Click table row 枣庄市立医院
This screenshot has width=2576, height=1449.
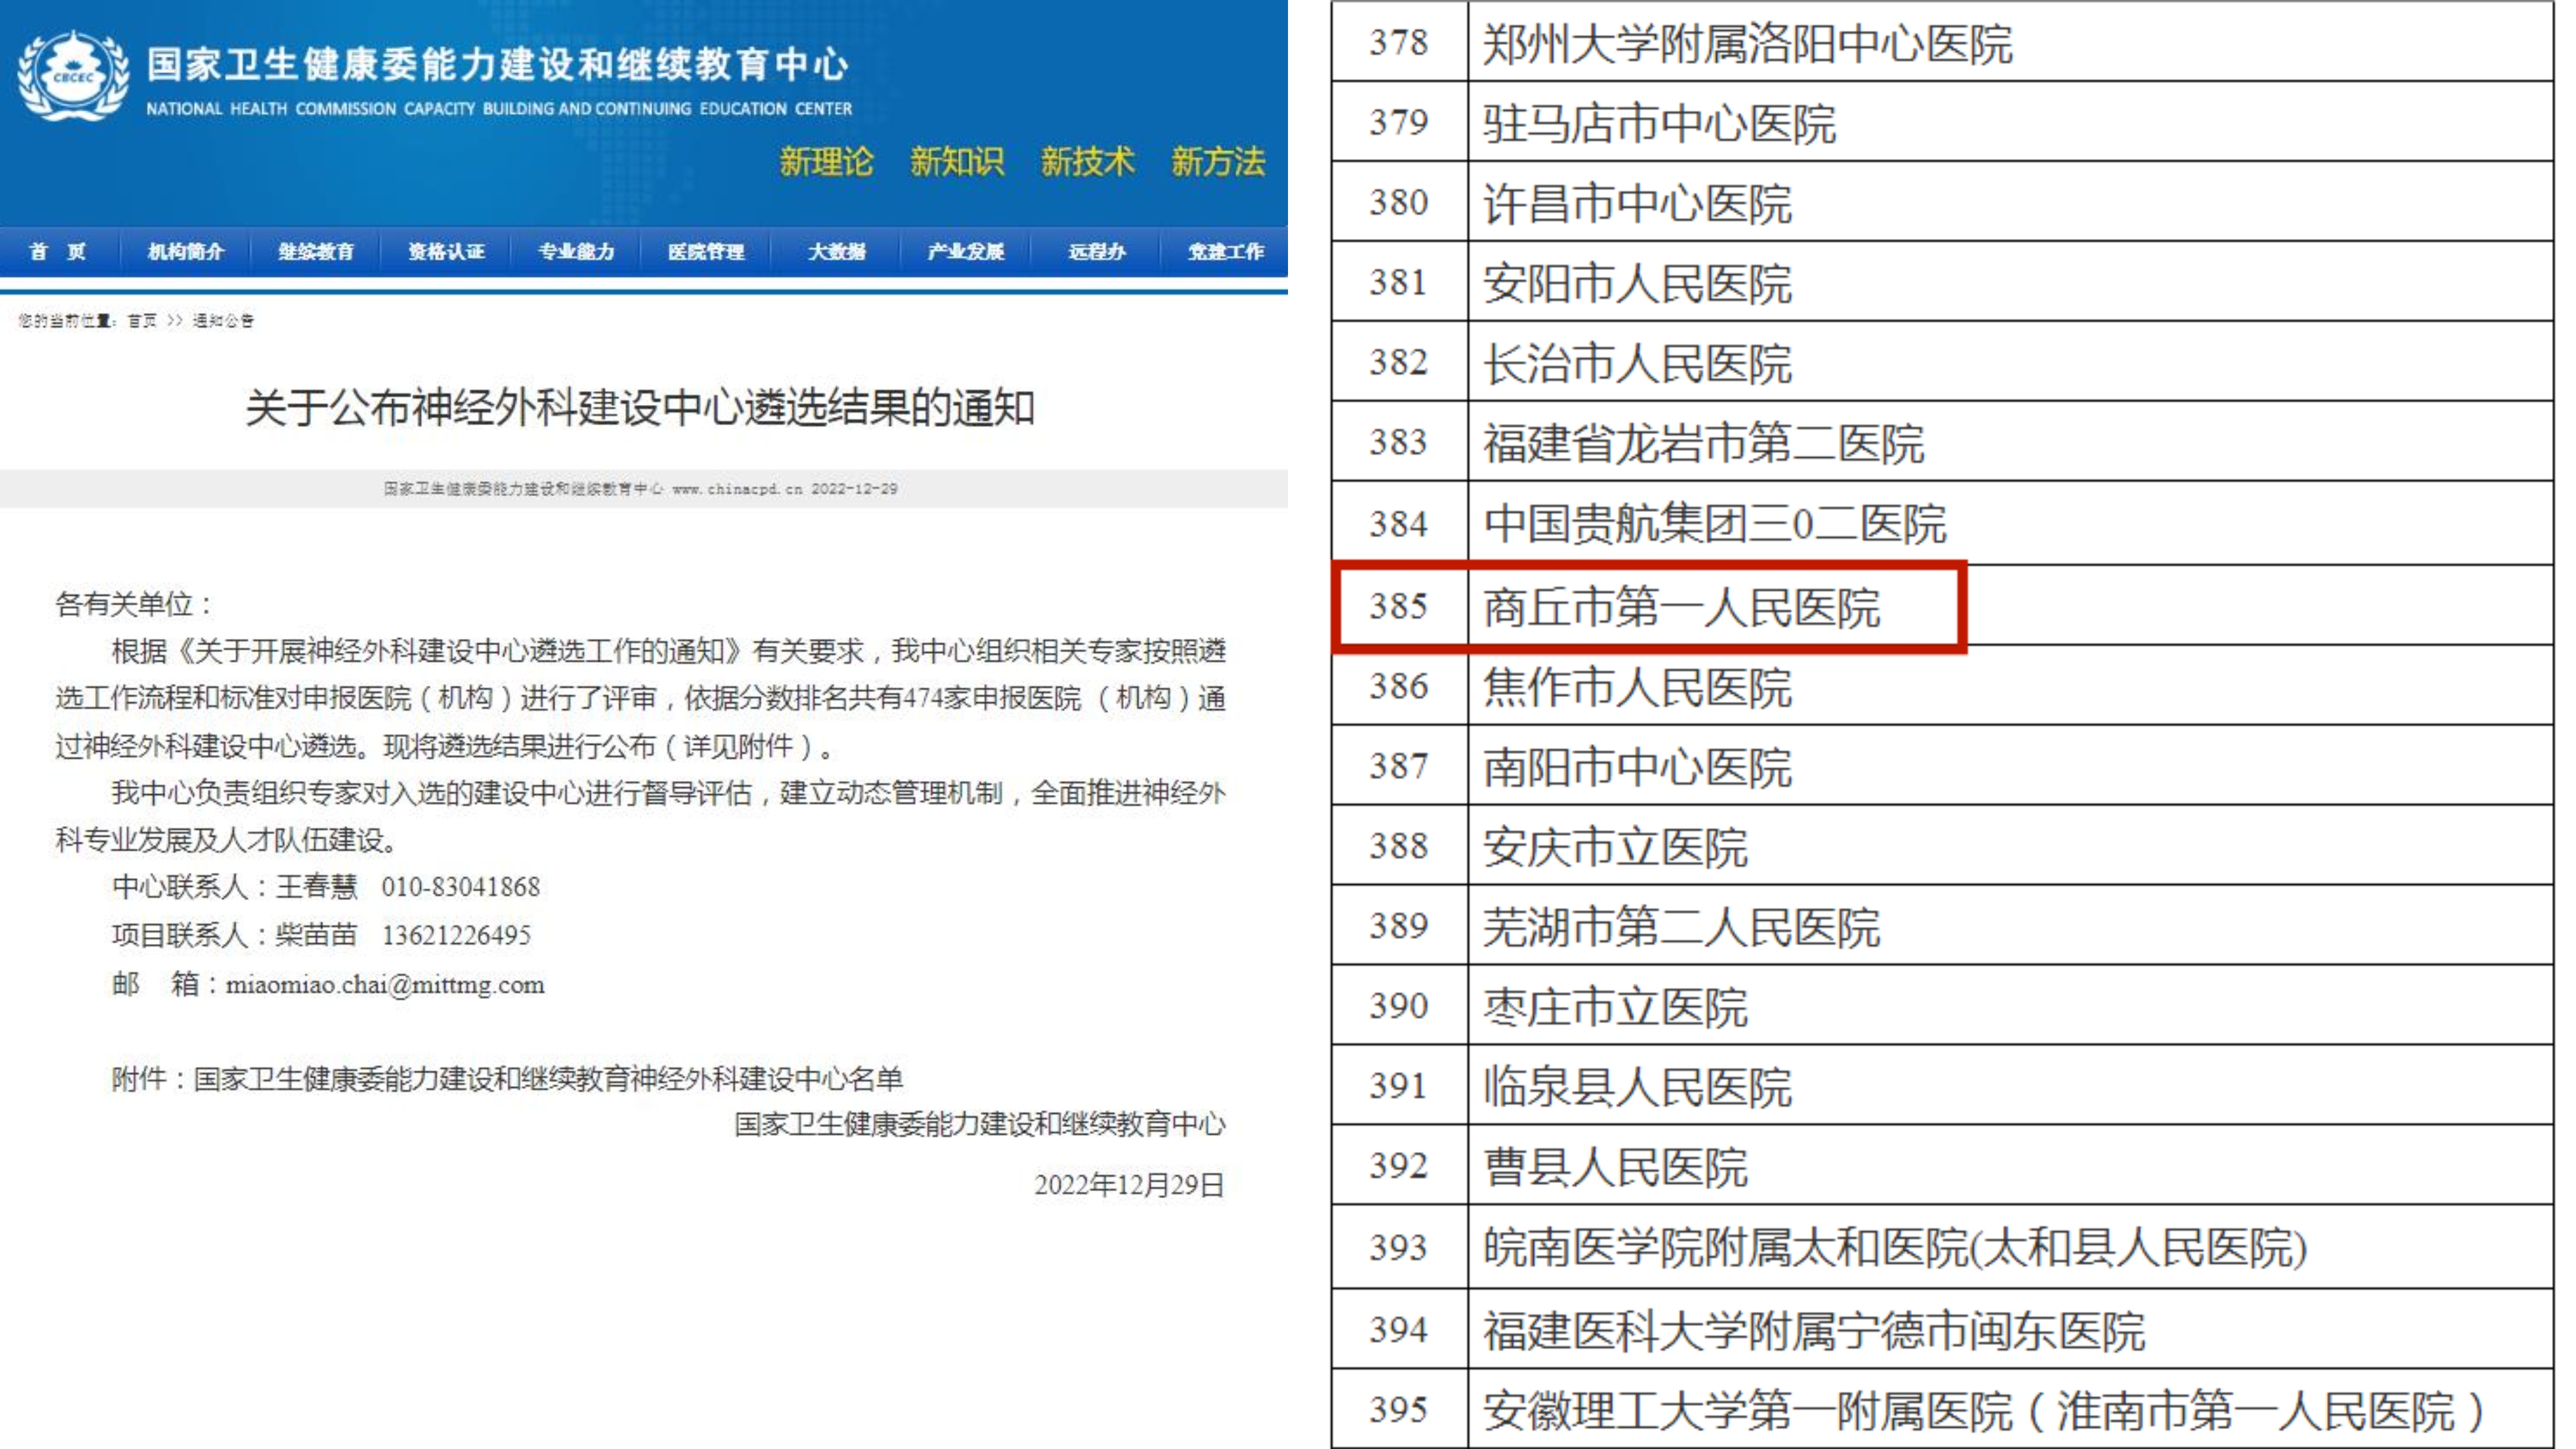coord(1942,1005)
